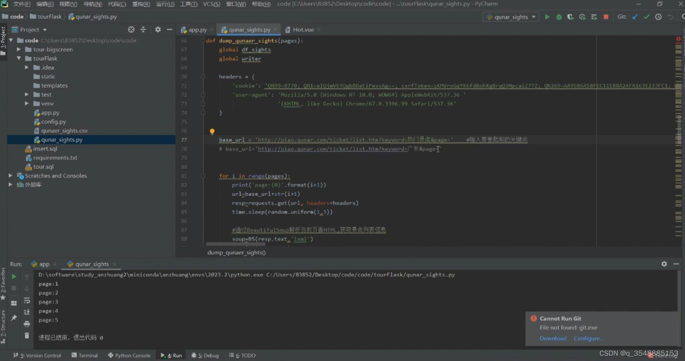Click tourFlask in the breadcrumb bar
This screenshot has width=685, height=361.
pyautogui.click(x=46, y=17)
